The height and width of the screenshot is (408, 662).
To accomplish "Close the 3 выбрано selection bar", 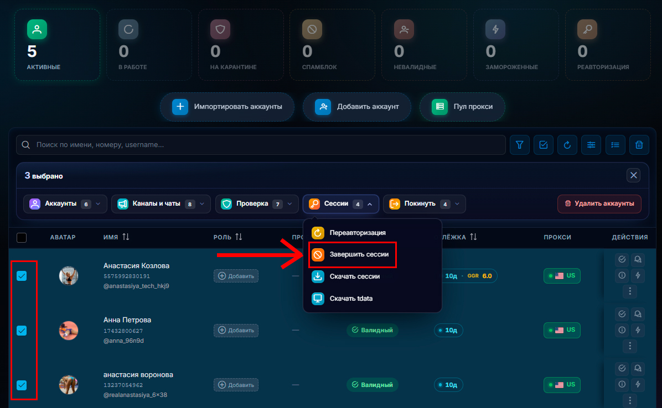I will [x=633, y=175].
